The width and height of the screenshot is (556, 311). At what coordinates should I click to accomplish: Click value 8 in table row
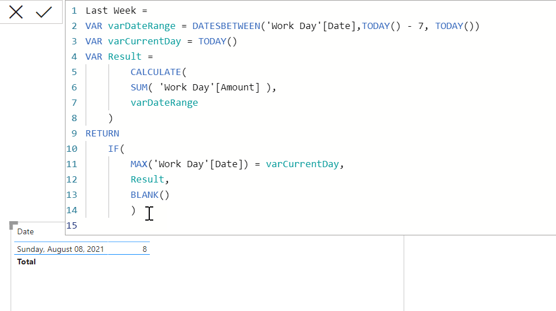(x=145, y=249)
